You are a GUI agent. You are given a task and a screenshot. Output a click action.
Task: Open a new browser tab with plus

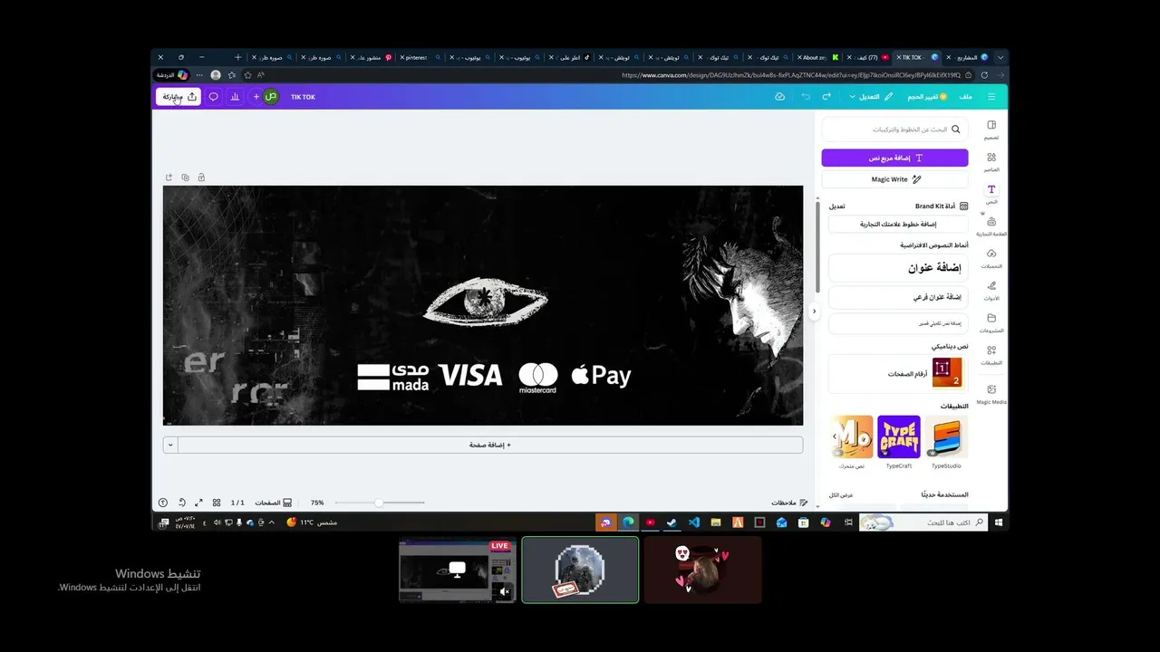point(238,57)
